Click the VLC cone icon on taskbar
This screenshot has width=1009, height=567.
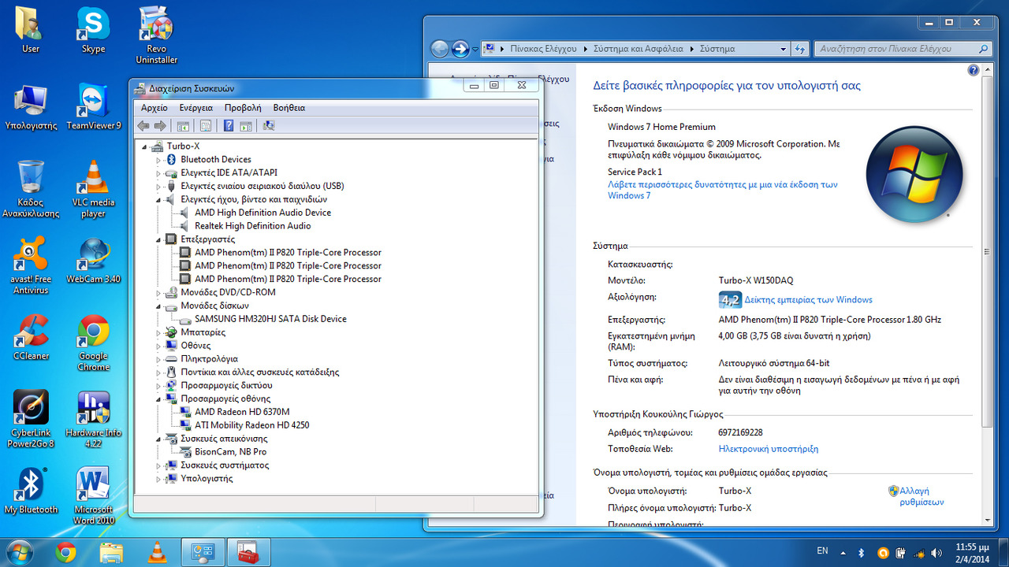pyautogui.click(x=158, y=552)
